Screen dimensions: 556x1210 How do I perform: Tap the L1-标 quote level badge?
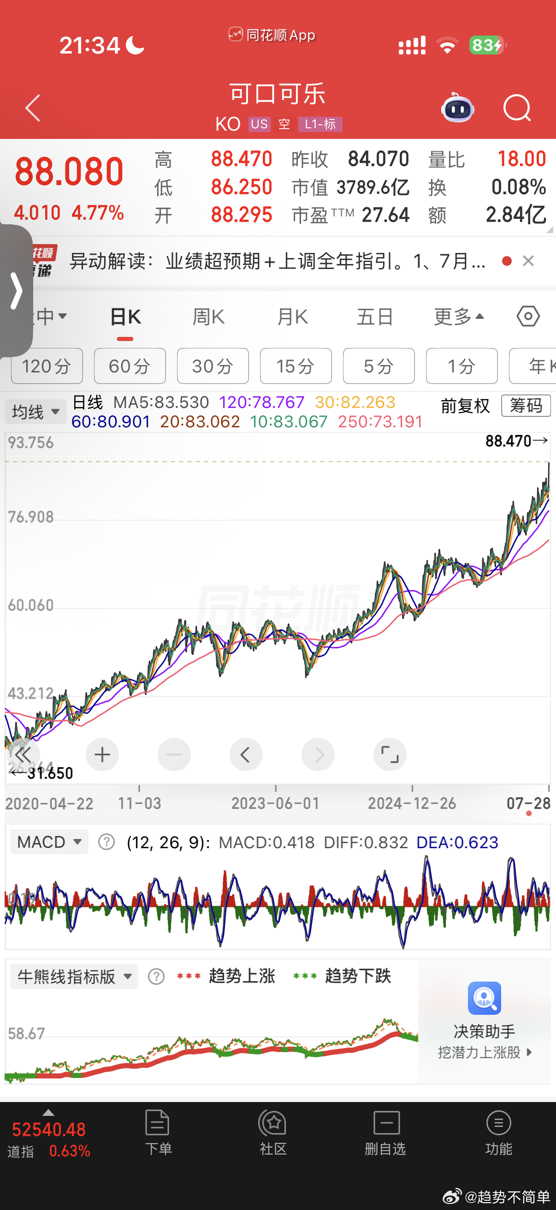(x=320, y=125)
